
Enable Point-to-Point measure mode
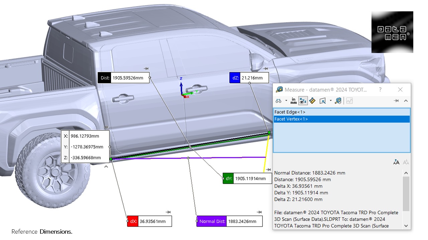pos(313,101)
